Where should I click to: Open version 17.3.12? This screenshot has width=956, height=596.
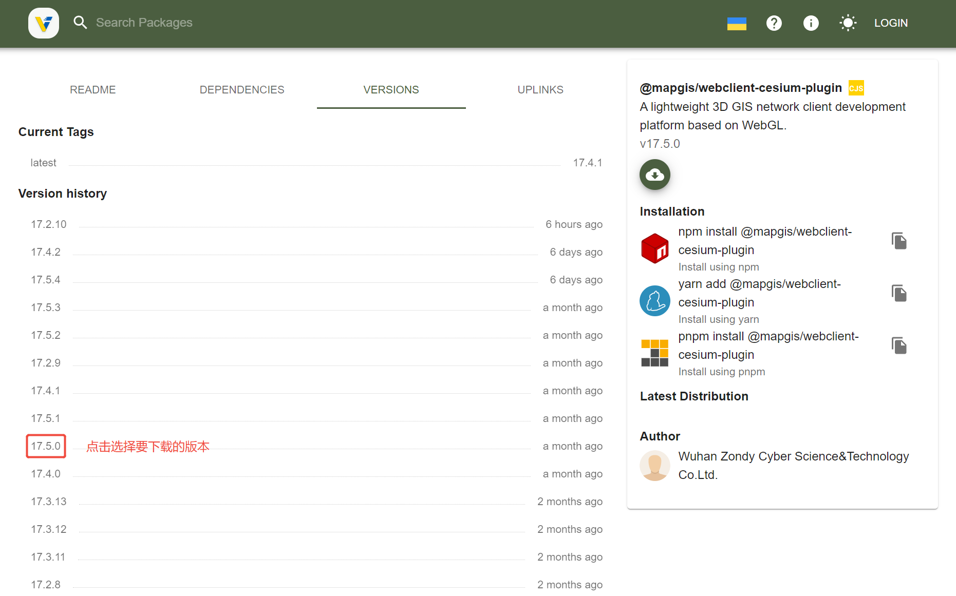tap(49, 529)
